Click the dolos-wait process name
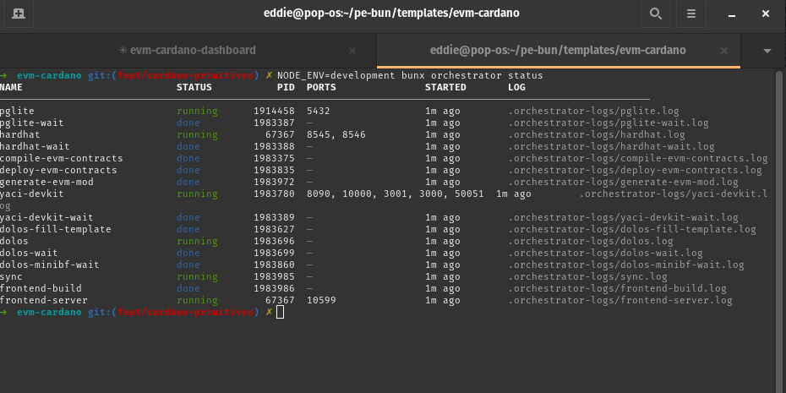Image resolution: width=786 pixels, height=393 pixels. coord(29,254)
